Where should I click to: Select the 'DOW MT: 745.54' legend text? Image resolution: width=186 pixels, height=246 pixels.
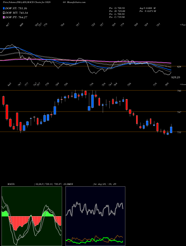[16, 13]
